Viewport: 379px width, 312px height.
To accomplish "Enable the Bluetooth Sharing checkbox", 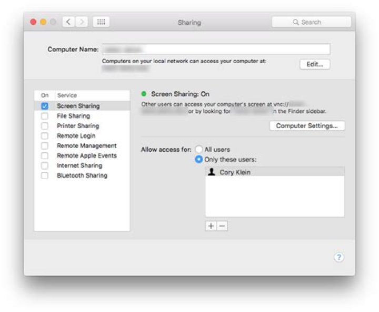I will (45, 175).
